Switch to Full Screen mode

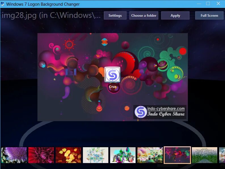tap(209, 16)
